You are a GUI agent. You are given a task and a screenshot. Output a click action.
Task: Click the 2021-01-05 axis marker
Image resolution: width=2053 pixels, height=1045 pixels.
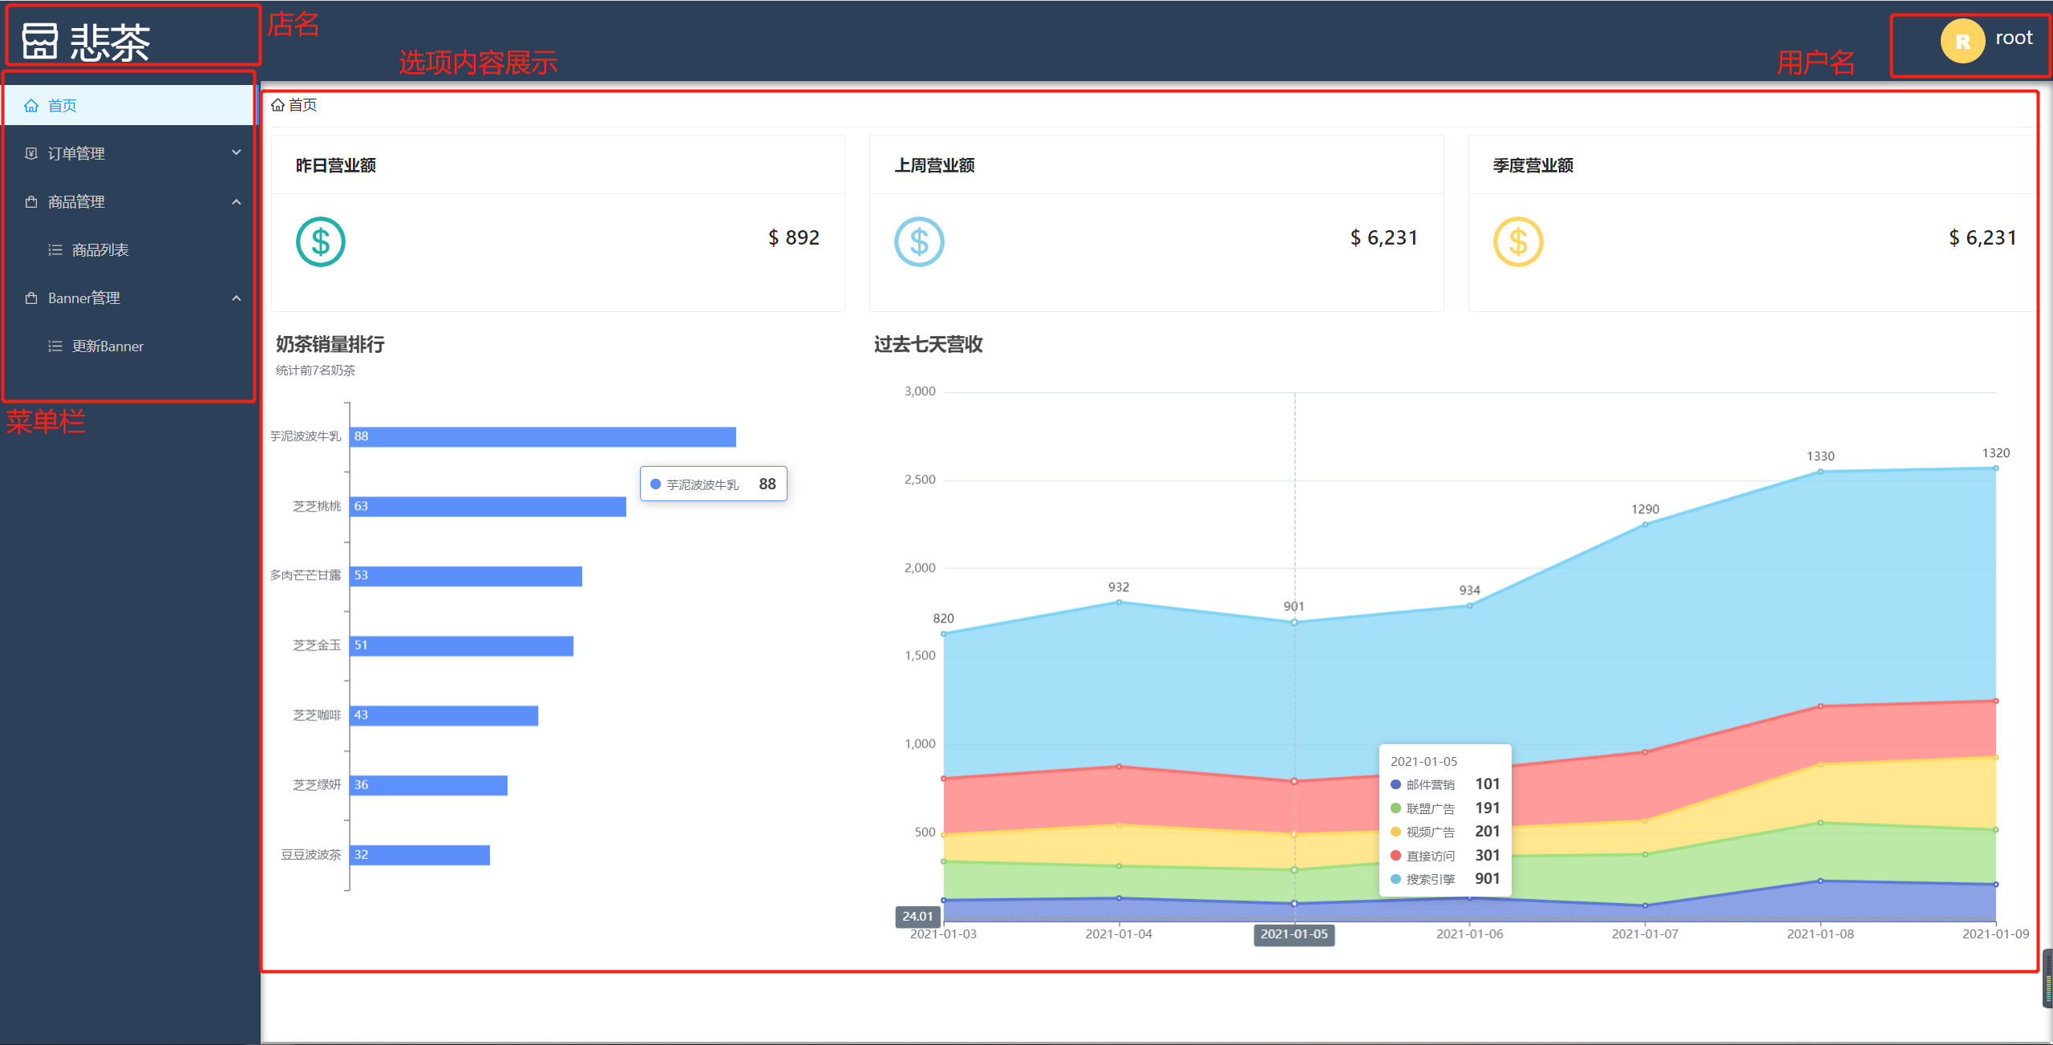coord(1294,934)
